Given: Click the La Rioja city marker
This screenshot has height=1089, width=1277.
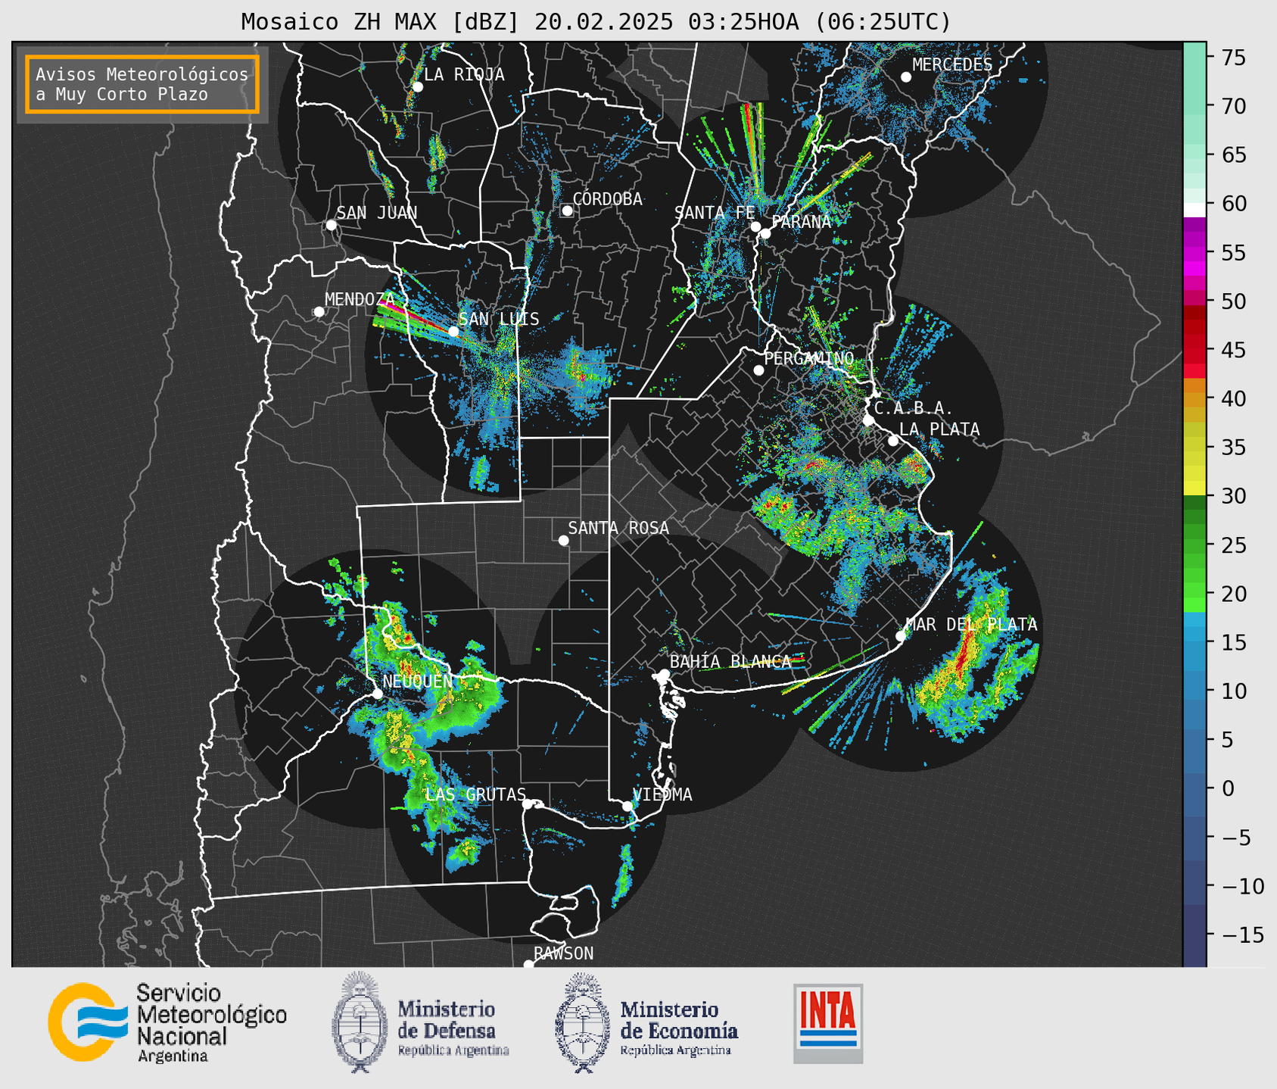Looking at the screenshot, I should tap(417, 87).
